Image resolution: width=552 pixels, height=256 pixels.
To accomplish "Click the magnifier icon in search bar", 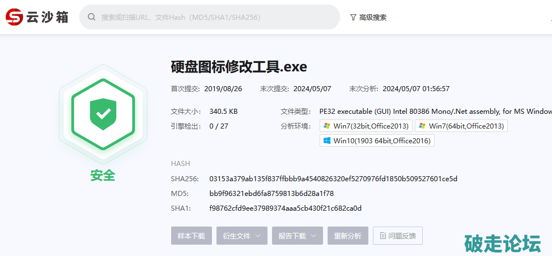I will [91, 18].
